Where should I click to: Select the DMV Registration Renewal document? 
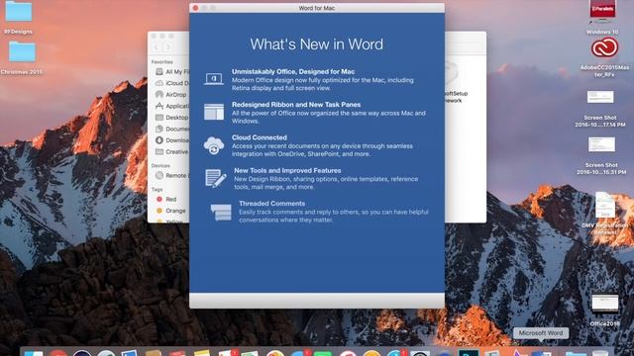coord(605,214)
